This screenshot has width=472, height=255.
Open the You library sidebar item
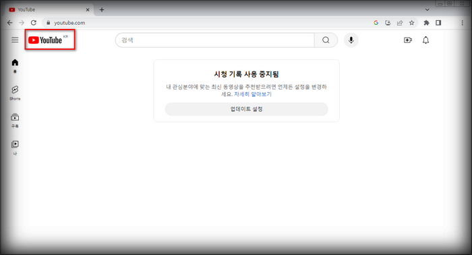(x=15, y=148)
